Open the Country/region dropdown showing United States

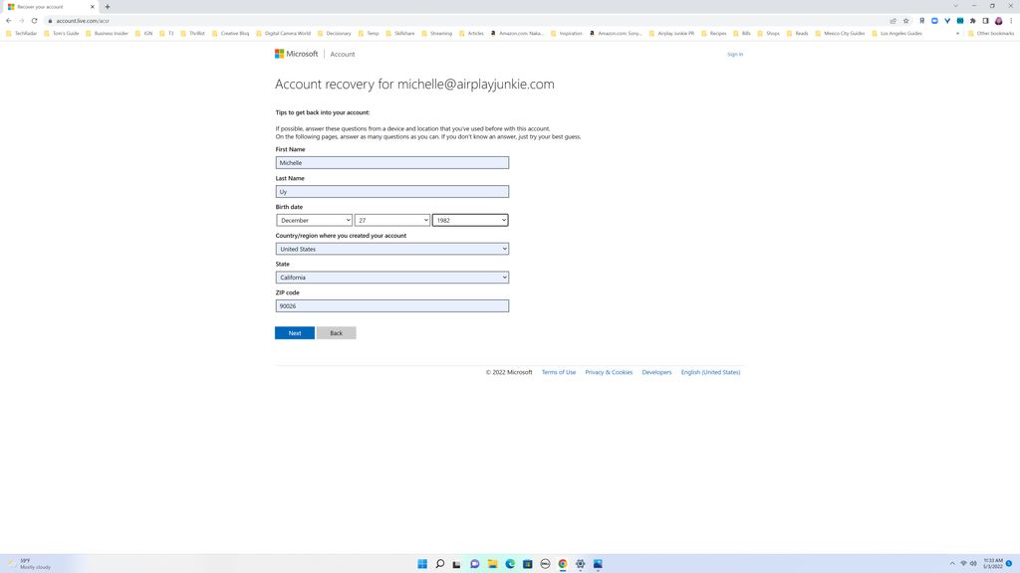click(390, 249)
